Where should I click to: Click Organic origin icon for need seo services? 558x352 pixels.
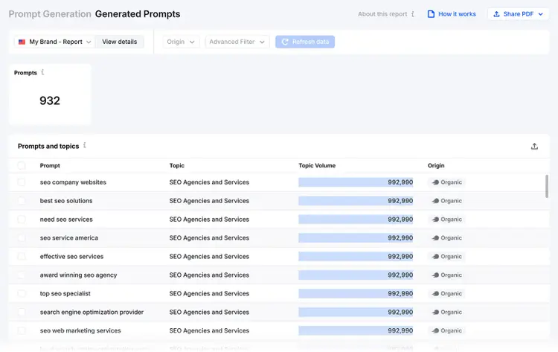(x=435, y=220)
